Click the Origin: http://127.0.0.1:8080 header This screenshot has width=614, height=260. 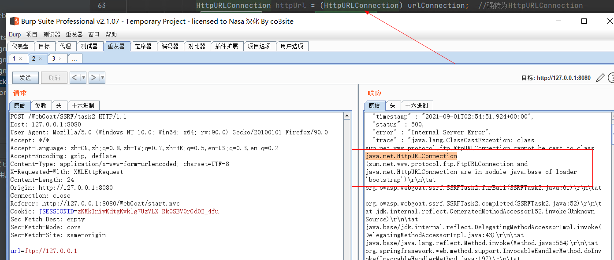click(x=62, y=188)
